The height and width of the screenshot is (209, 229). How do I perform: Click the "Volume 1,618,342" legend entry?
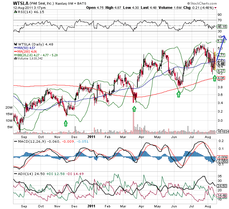[x=30, y=59]
